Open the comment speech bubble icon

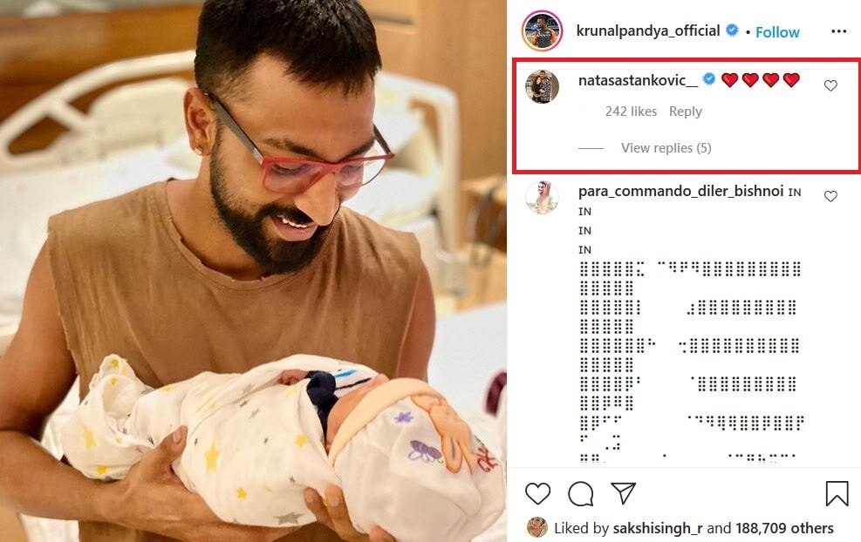click(580, 494)
